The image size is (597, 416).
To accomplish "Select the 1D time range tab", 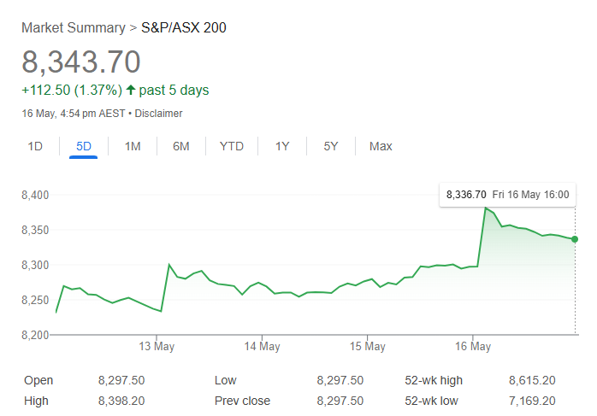I will 35,146.
